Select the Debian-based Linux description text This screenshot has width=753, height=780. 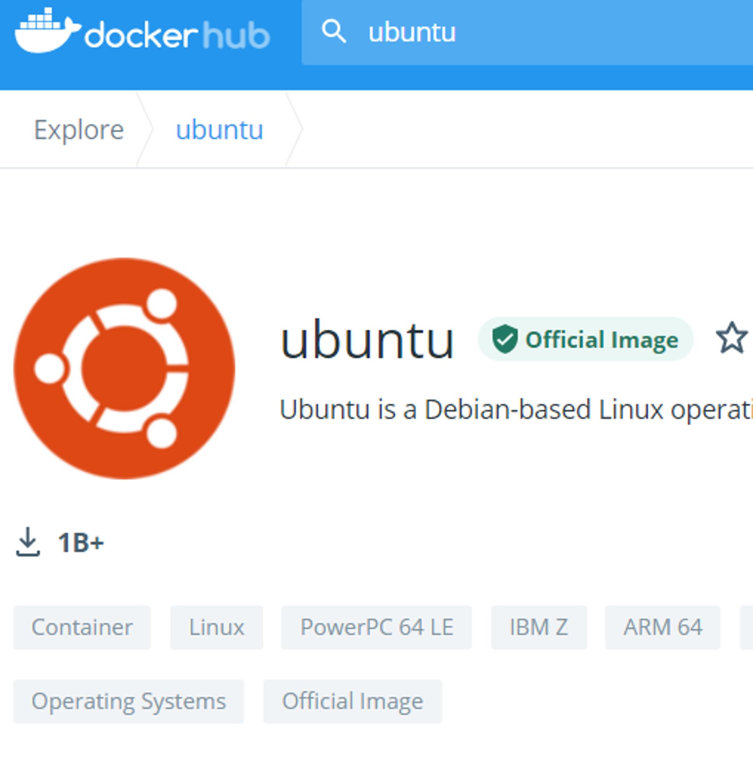click(516, 409)
